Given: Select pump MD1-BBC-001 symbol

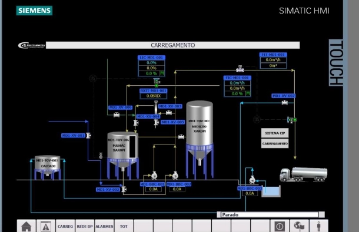Looking at the screenshot, I should point(154,175).
